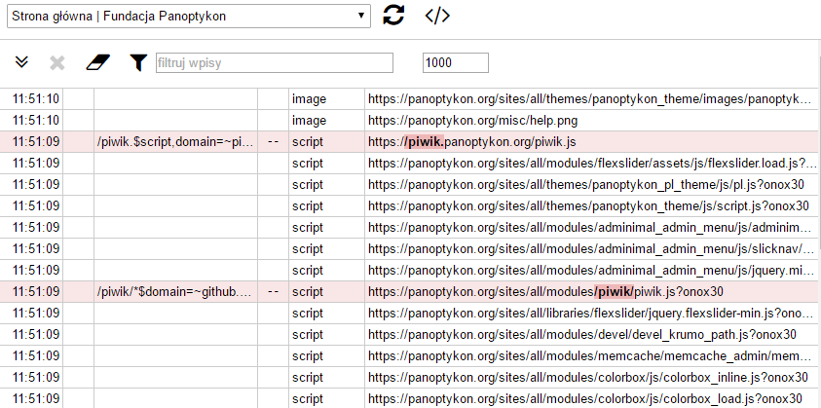Click the max entries field showing 1000
The image size is (821, 408).
456,63
